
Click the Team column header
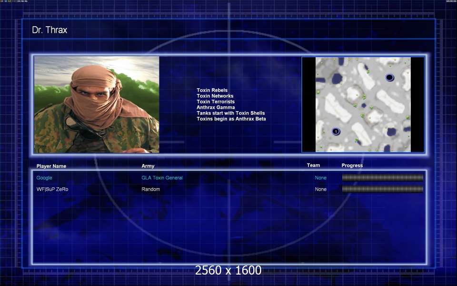313,165
